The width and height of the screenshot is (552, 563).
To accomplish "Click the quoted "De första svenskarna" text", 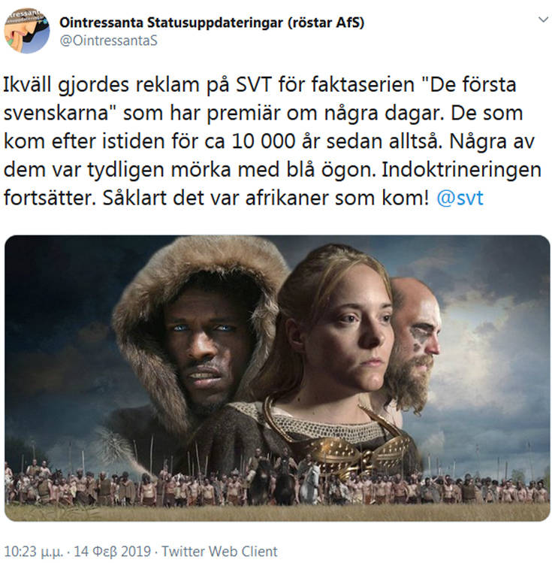I will (x=260, y=98).
